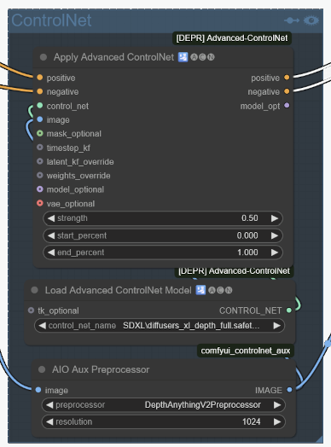
Task: Click the Load Advanced ControlNet Model title
Action: coord(119,290)
